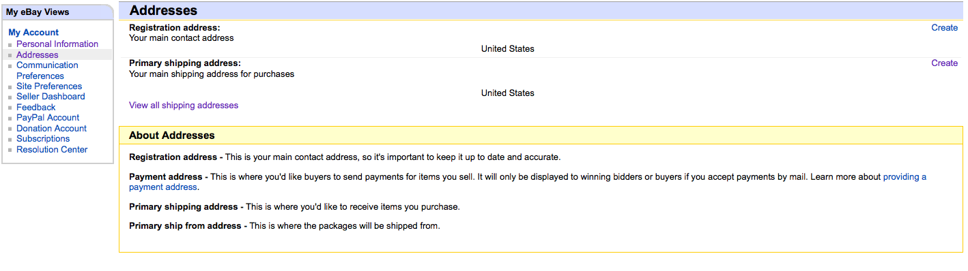The height and width of the screenshot is (271, 968).
Task: View all shipping addresses
Action: click(184, 105)
